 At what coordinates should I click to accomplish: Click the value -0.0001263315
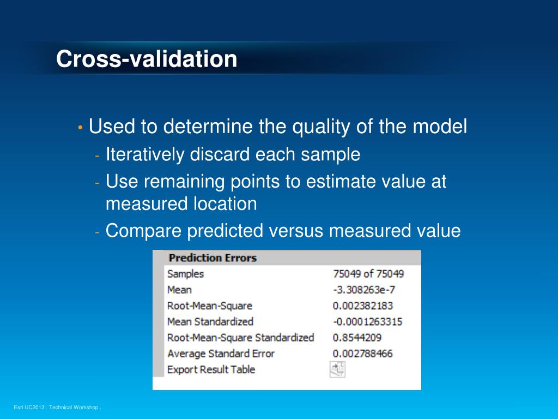pos(368,321)
